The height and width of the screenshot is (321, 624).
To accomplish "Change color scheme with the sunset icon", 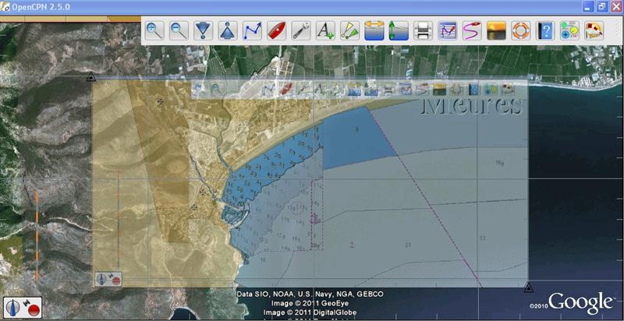I will point(495,31).
